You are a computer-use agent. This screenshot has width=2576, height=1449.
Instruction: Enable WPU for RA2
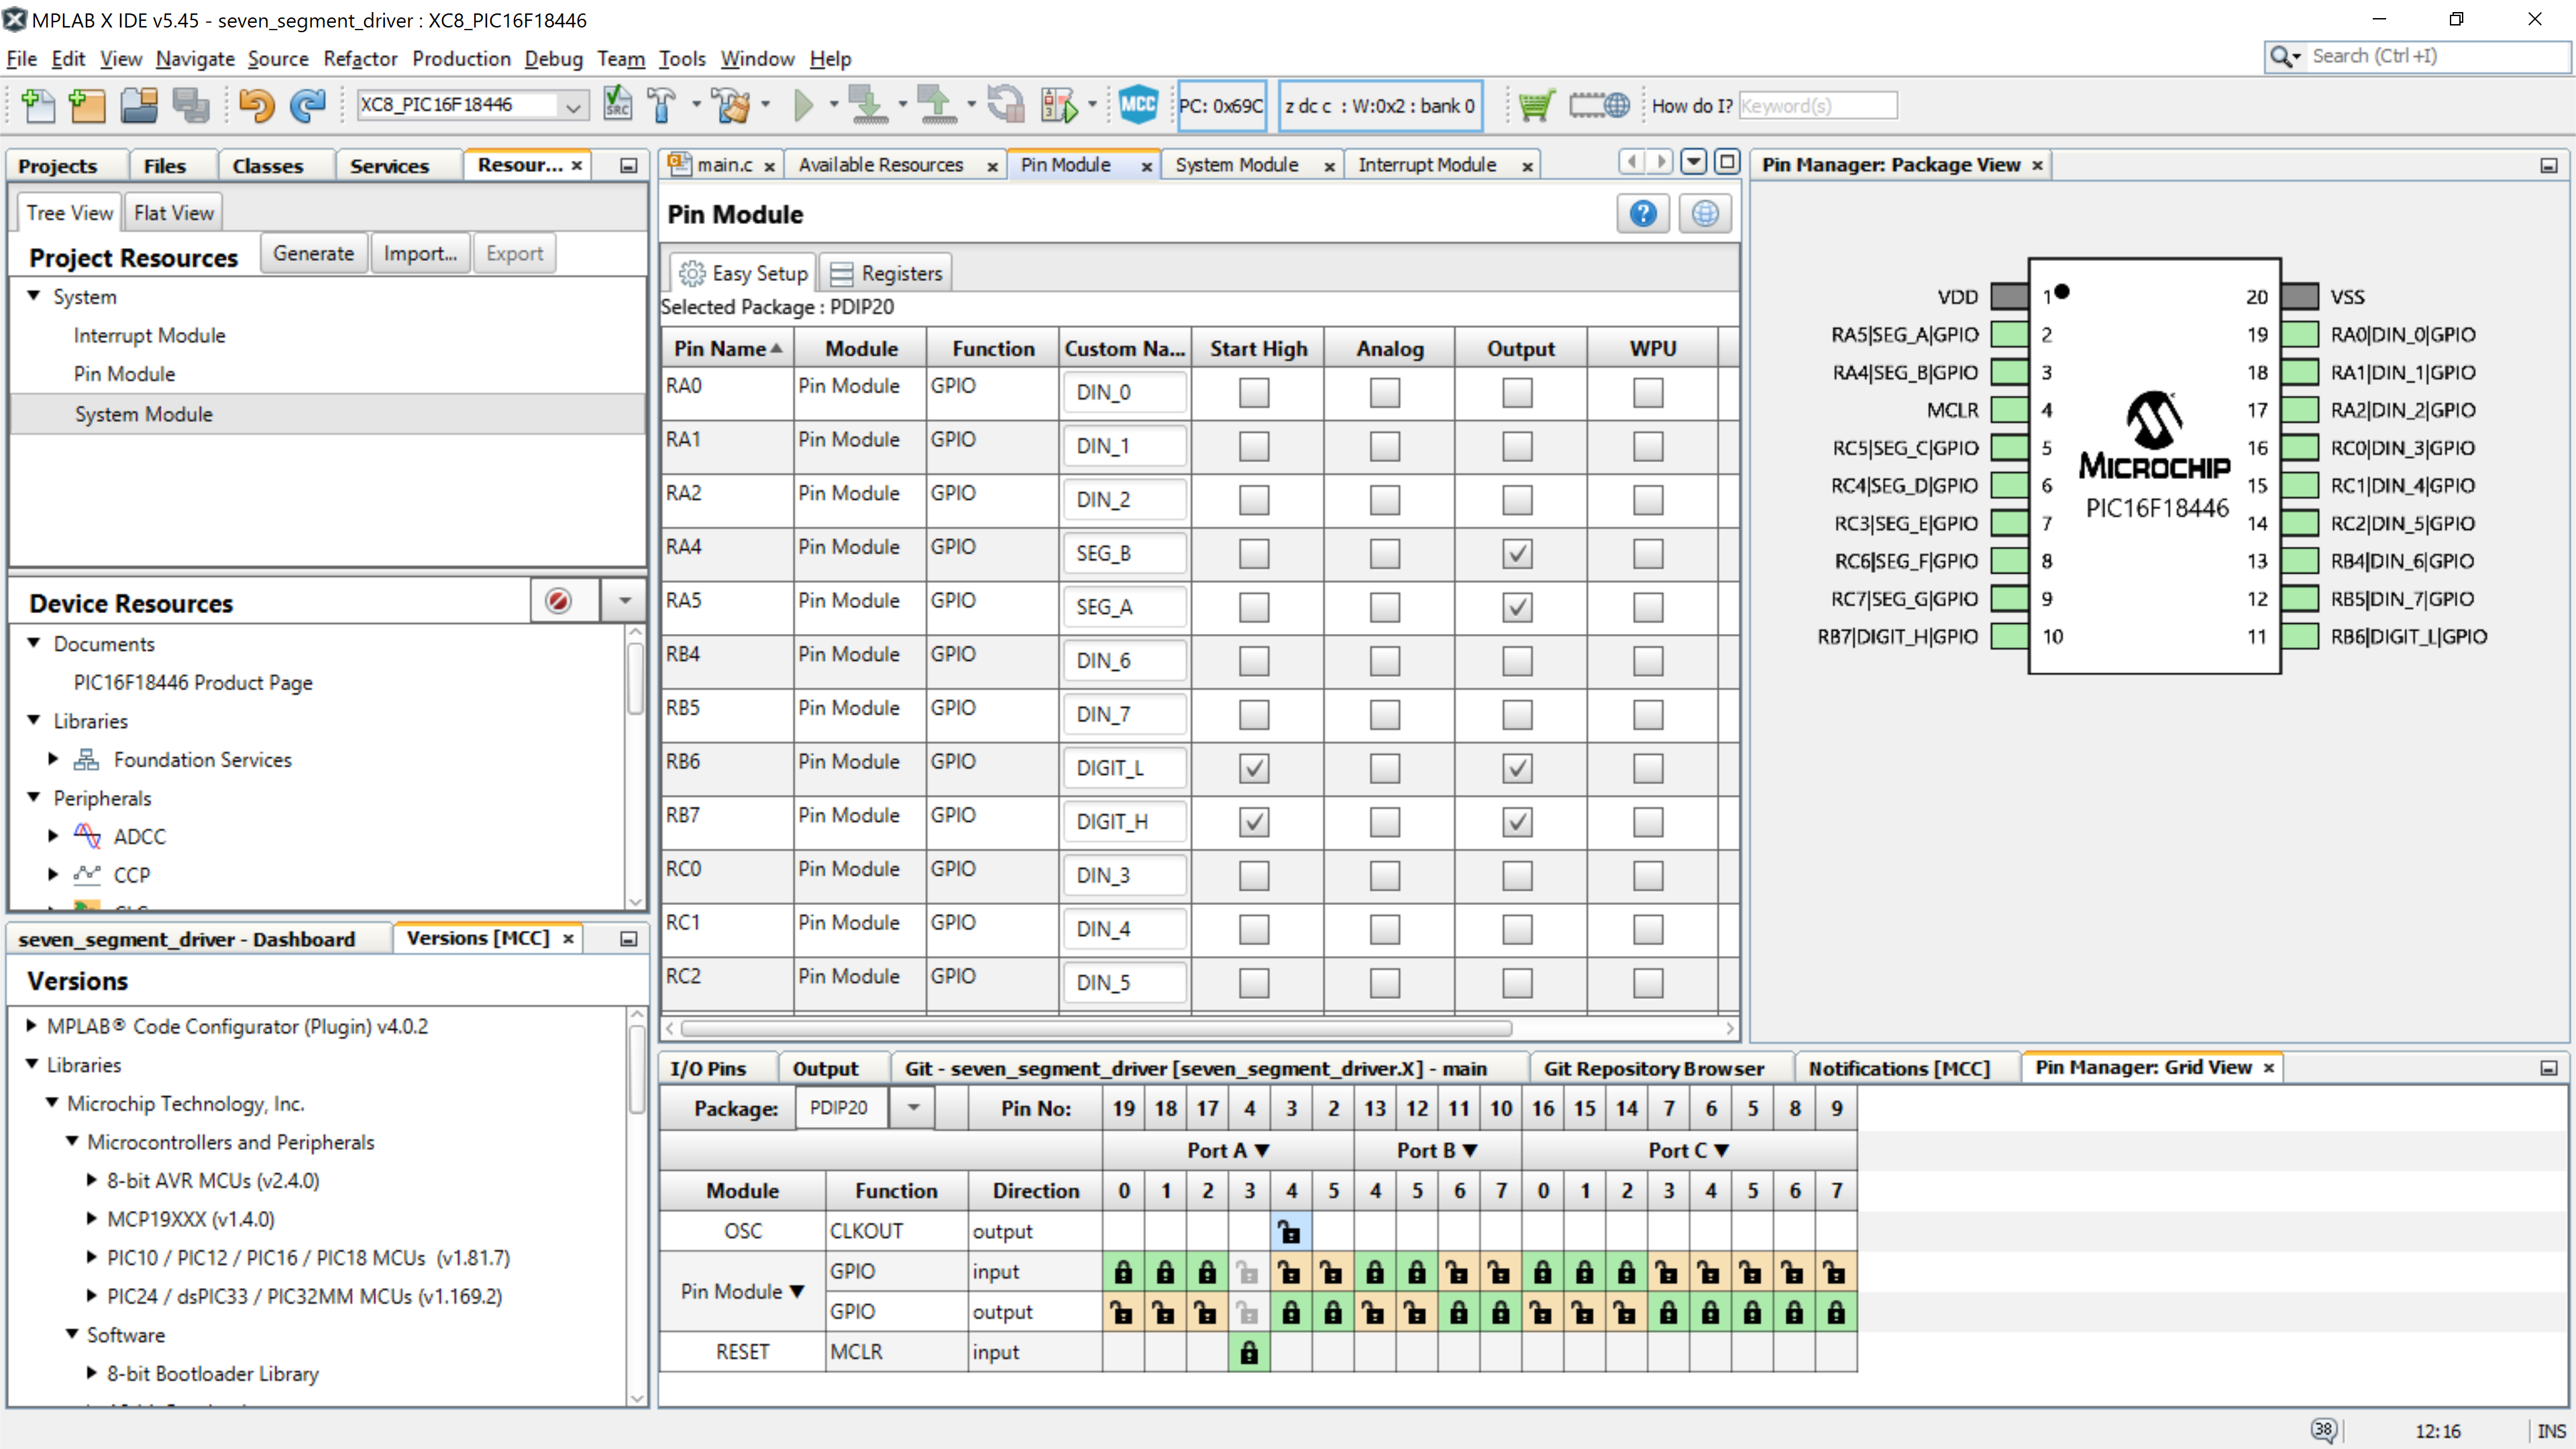(x=1648, y=500)
